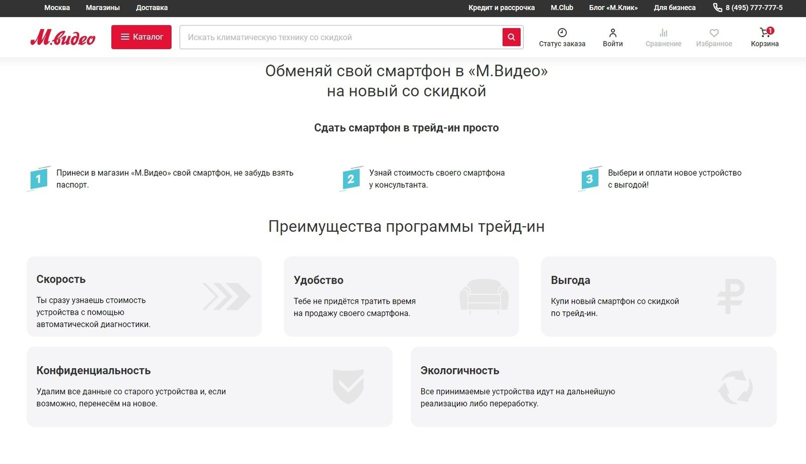806x464 pixels.
Task: Click the red search magnifier button
Action: point(511,37)
